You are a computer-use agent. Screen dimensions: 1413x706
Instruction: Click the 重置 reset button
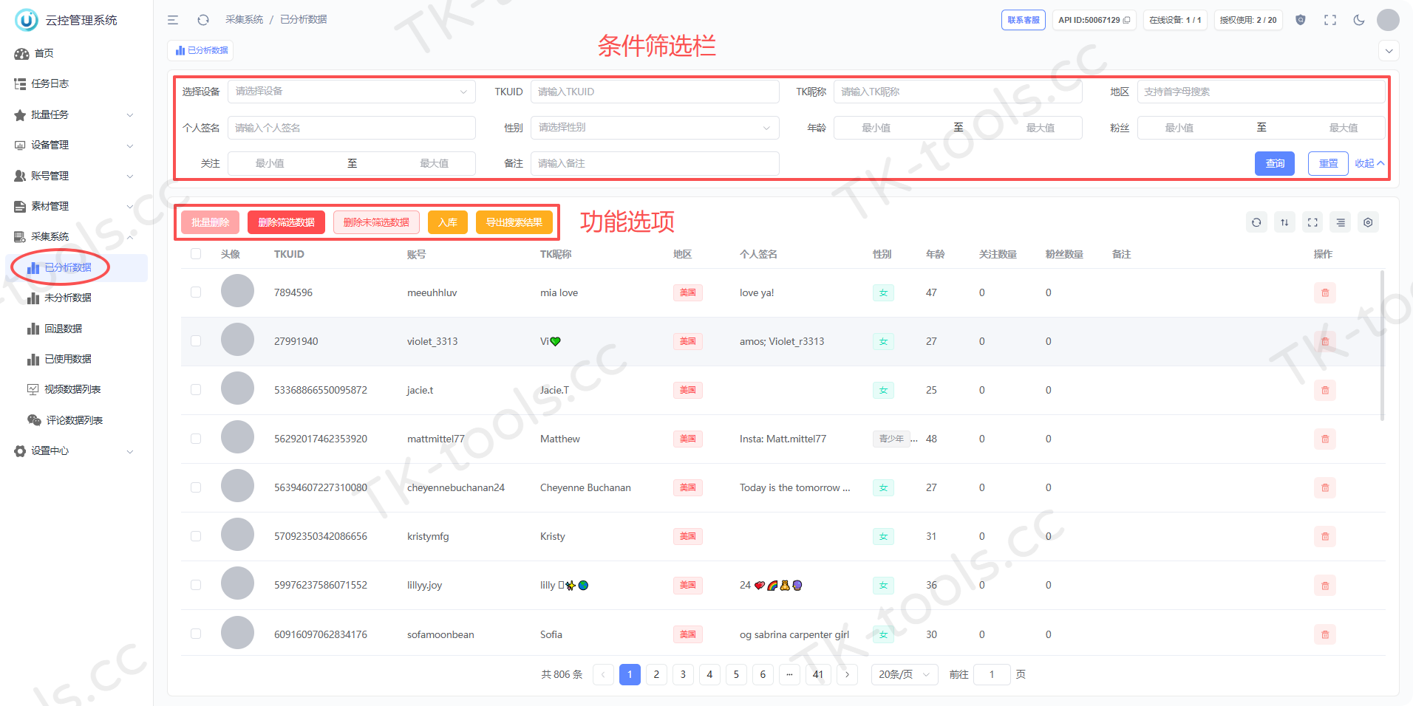[1328, 163]
